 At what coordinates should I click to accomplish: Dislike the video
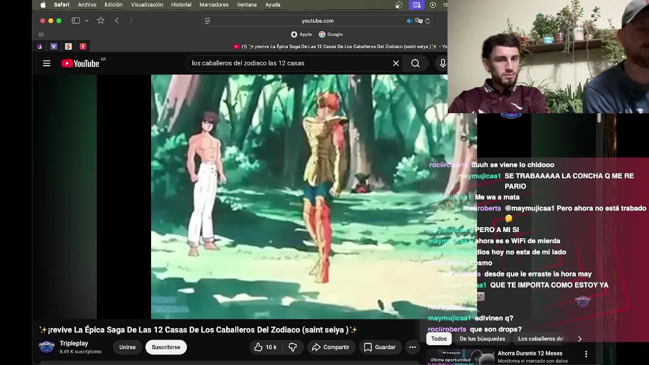coord(293,347)
